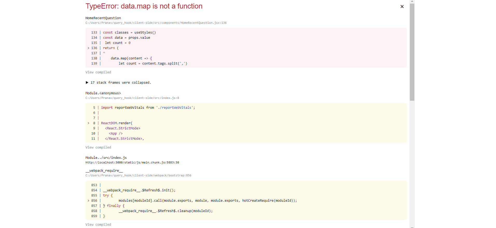Click line 857 finally { code
This screenshot has width=496, height=228.
tap(114, 206)
